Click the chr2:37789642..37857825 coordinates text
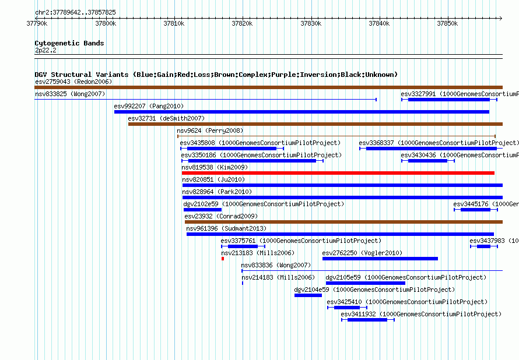Viewport: 519px width, 360px height. [75, 13]
